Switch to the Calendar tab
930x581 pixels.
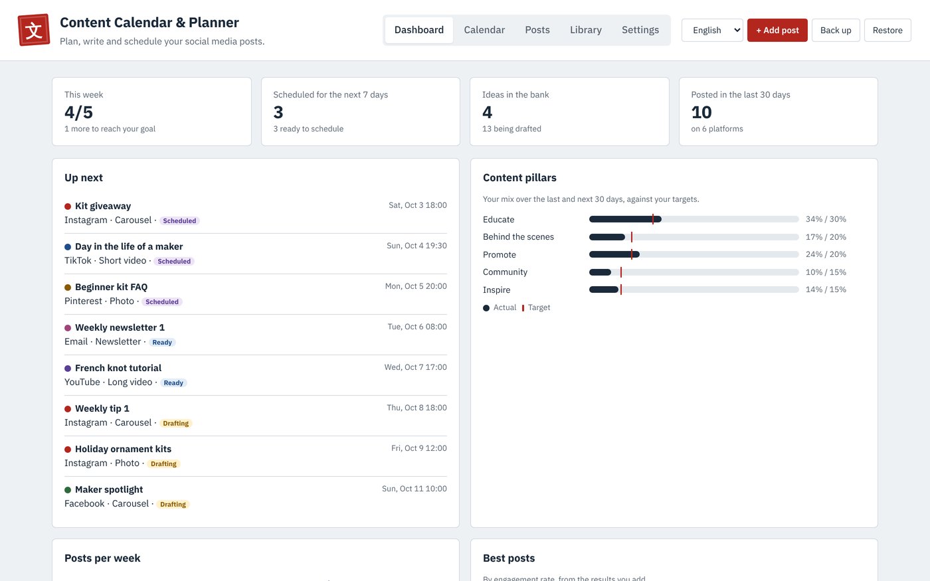pyautogui.click(x=484, y=30)
